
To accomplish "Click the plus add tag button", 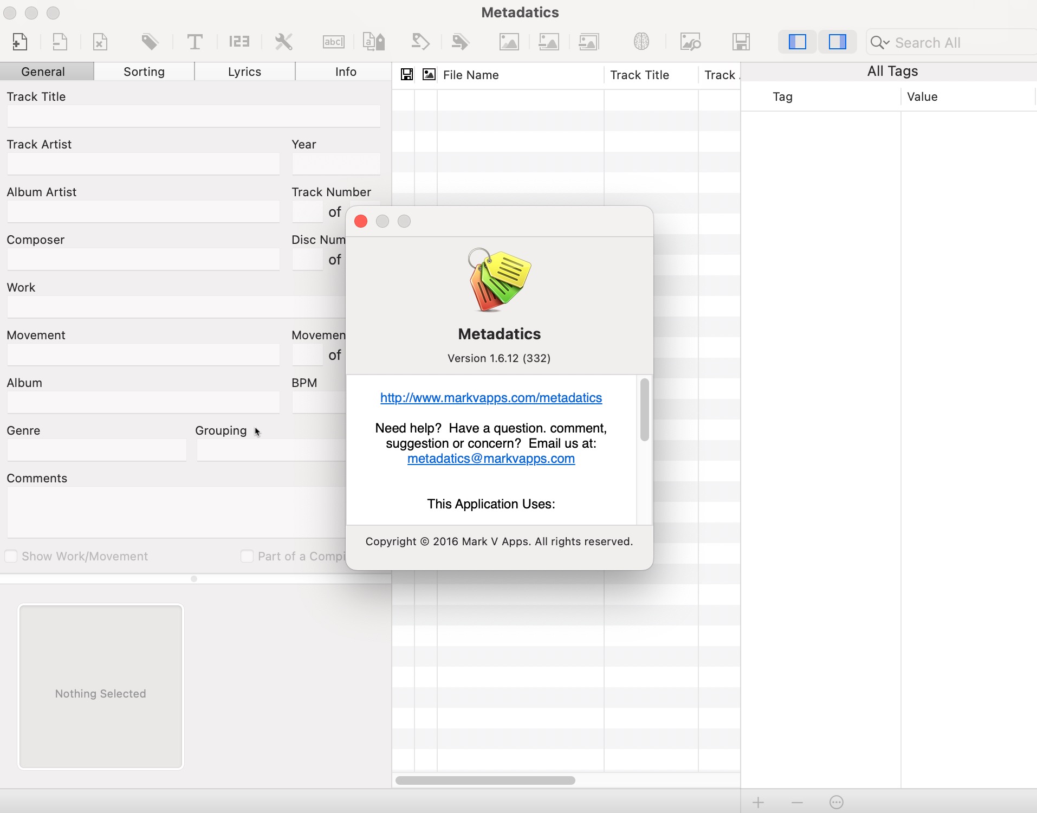I will pyautogui.click(x=759, y=802).
